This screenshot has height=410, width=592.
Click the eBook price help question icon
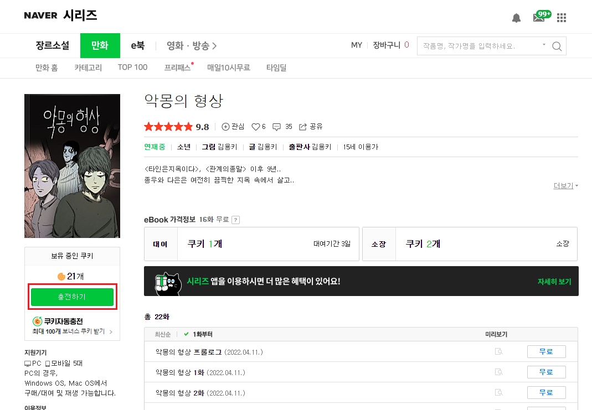[x=235, y=220]
